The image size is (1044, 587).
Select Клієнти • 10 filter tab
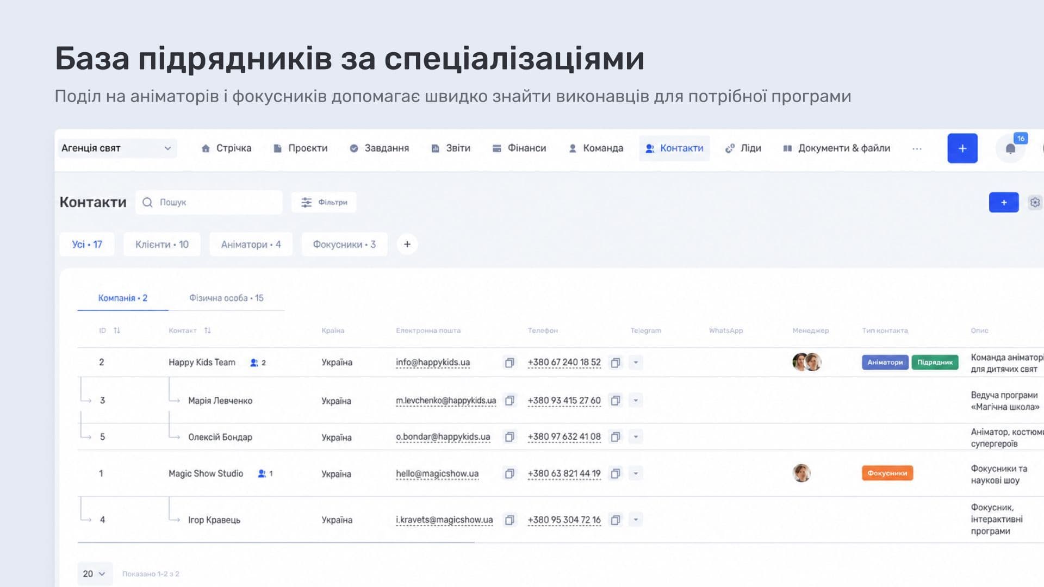pyautogui.click(x=162, y=245)
